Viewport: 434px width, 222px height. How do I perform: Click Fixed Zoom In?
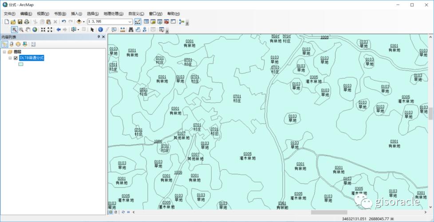point(43,30)
